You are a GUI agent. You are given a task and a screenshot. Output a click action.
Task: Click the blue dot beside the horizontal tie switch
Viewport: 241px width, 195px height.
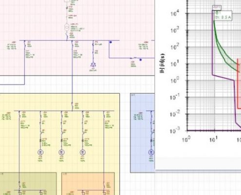point(141,60)
